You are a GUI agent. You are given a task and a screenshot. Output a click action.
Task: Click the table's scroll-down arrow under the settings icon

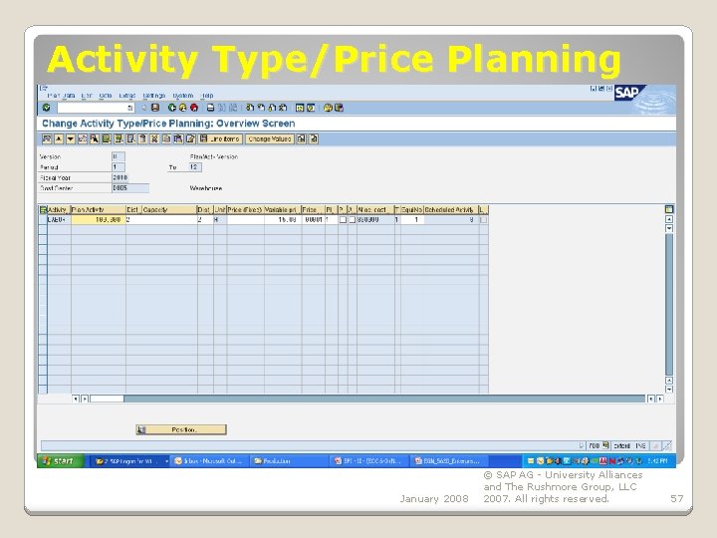[669, 228]
